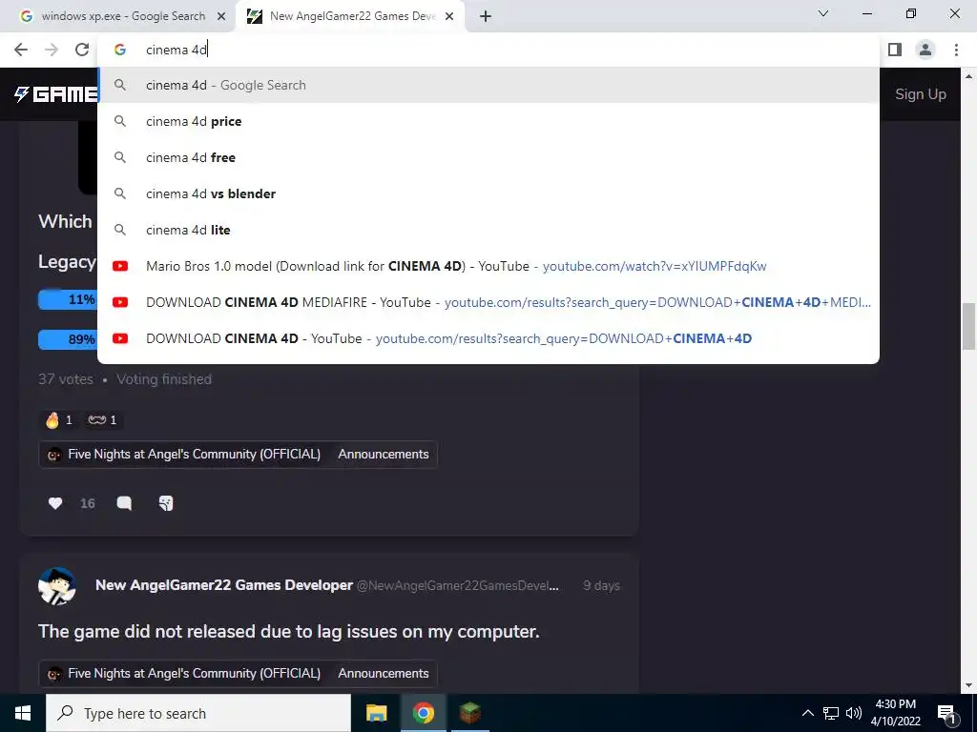The width and height of the screenshot is (977, 732).
Task: Open the Chrome three-dot menu
Action: click(956, 50)
